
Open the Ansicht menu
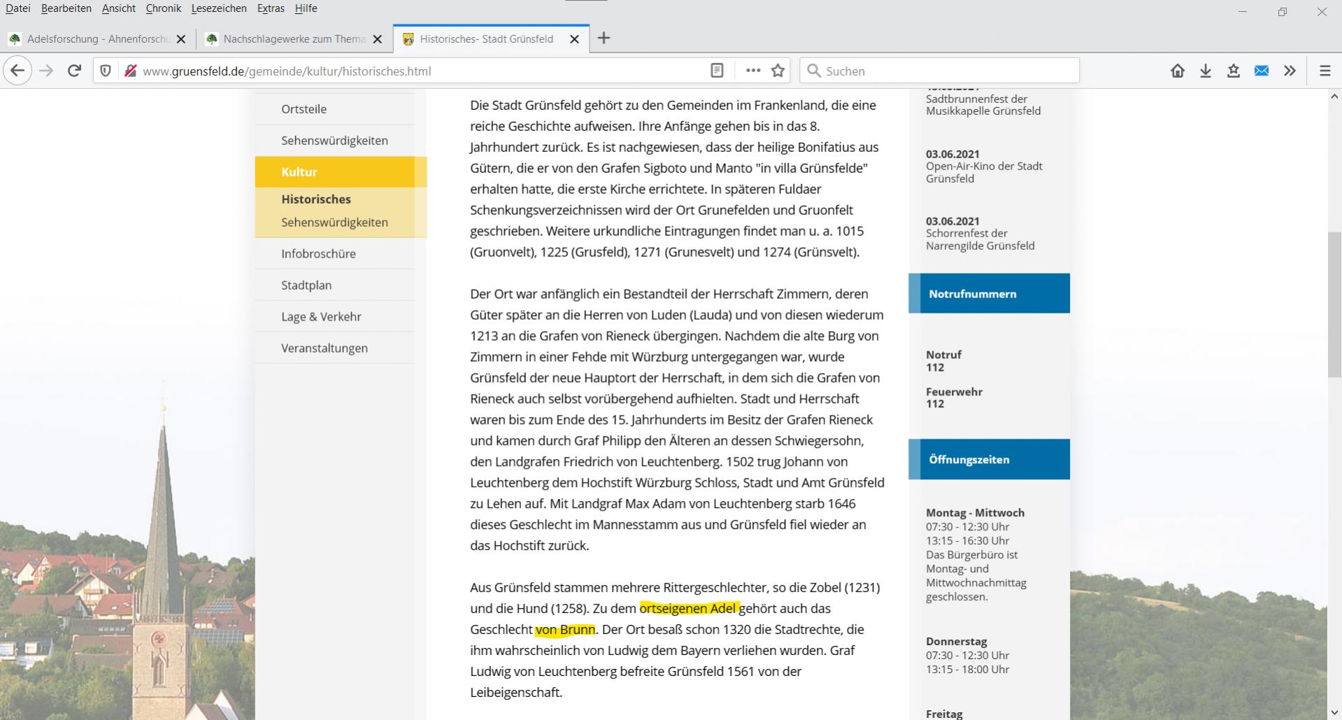(119, 8)
